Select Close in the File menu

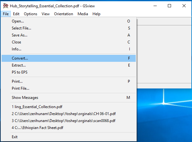[x=69, y=42]
